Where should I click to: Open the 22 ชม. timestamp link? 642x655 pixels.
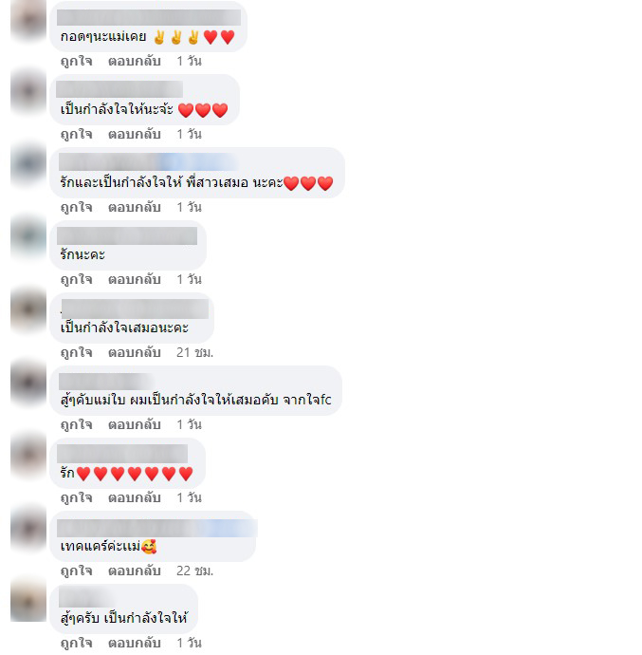[194, 571]
